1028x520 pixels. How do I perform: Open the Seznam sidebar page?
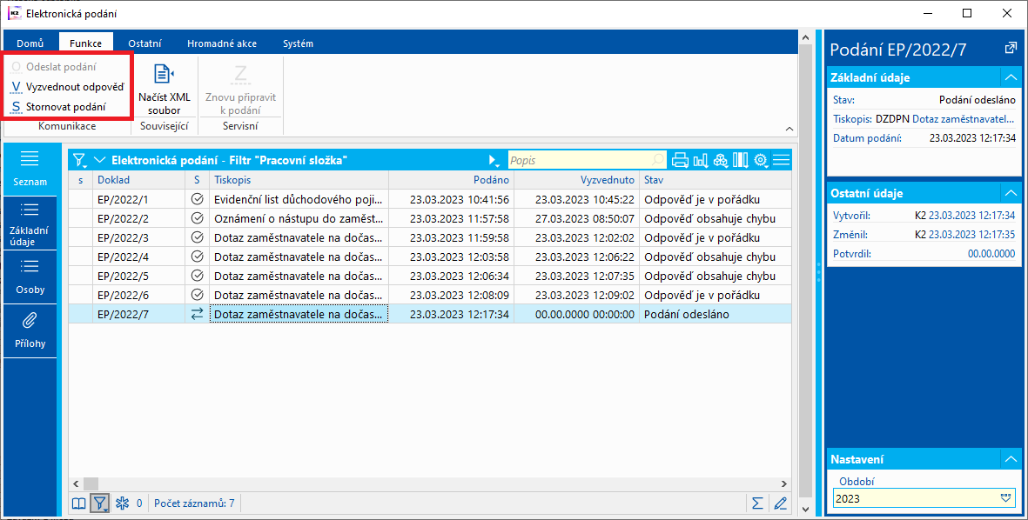[30, 169]
